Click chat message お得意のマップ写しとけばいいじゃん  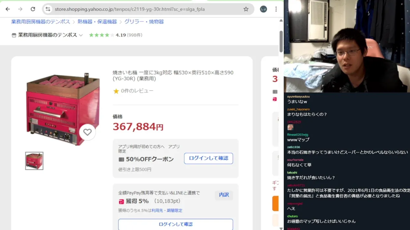pos(321,221)
